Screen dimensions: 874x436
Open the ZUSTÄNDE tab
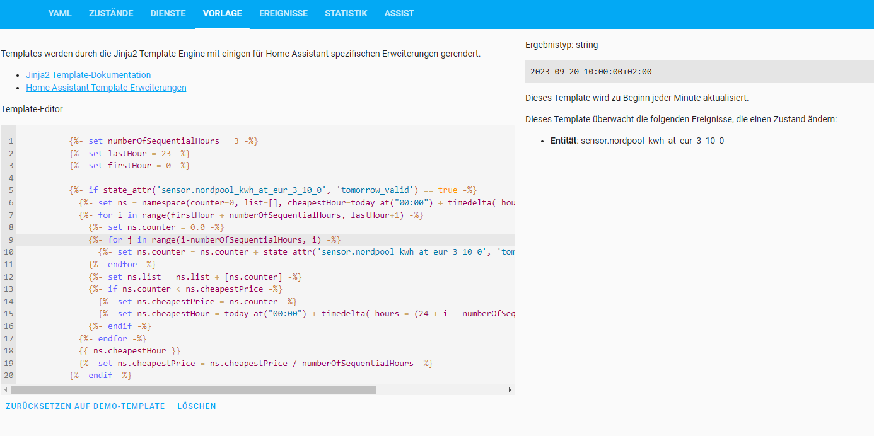click(x=111, y=13)
